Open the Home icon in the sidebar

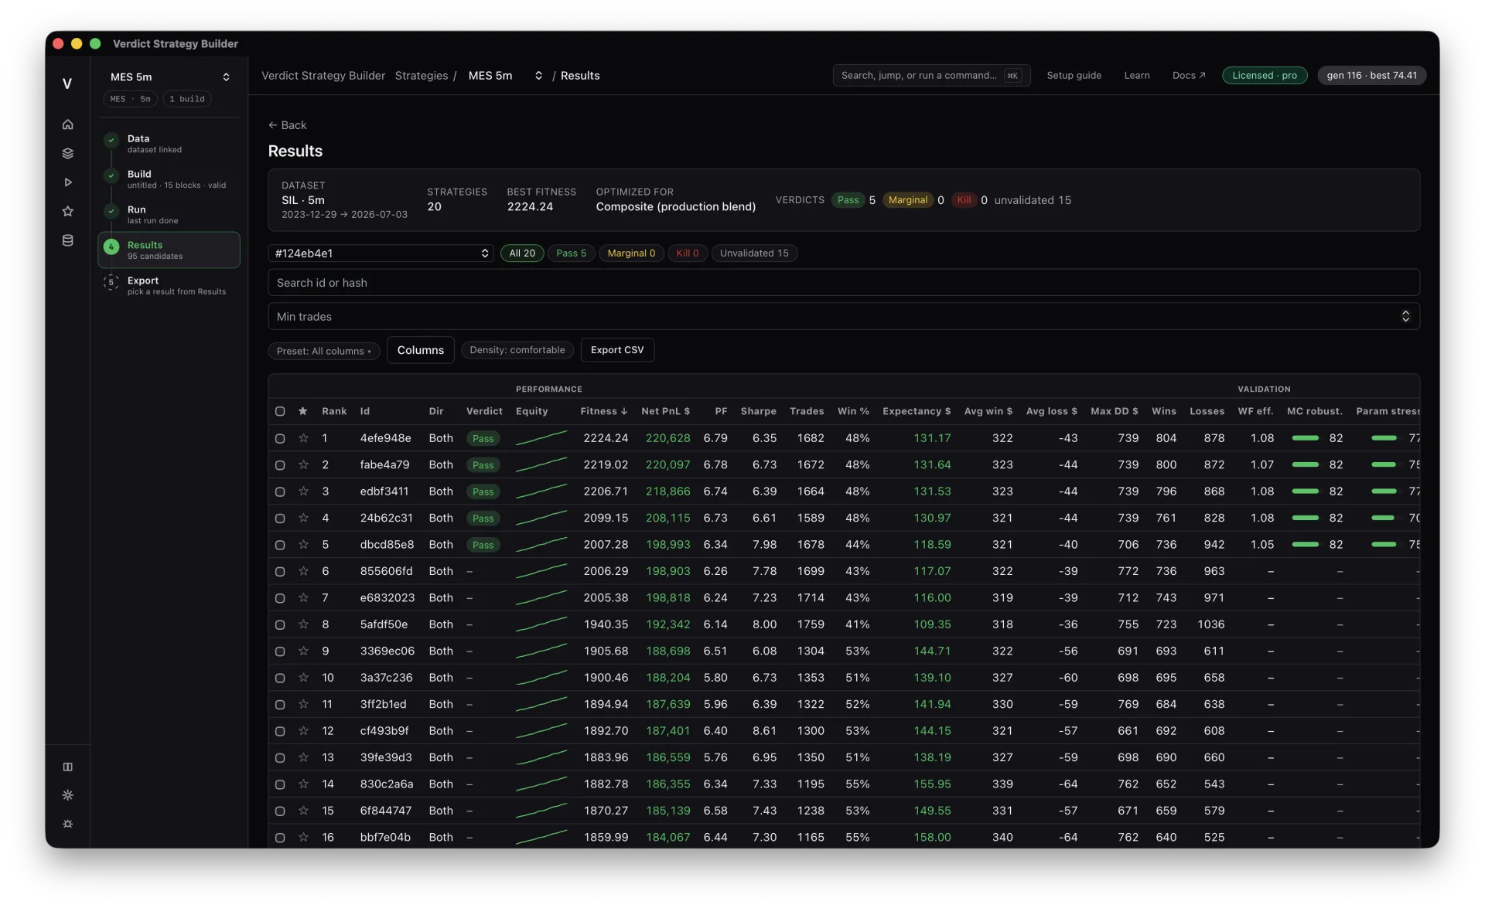67,124
